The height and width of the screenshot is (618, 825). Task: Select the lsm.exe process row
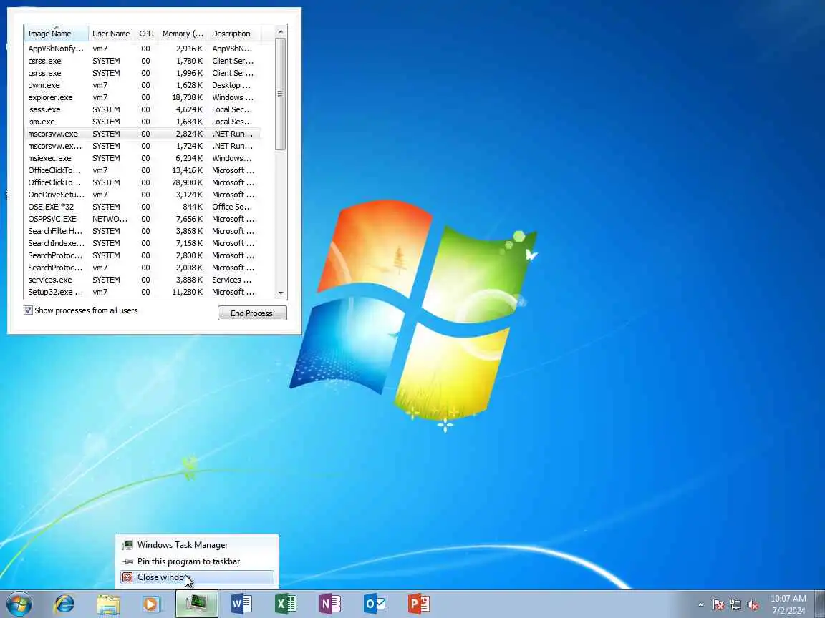142,122
